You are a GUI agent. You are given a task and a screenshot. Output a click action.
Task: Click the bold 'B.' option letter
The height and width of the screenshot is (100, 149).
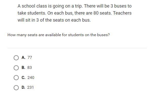click(x=24, y=67)
